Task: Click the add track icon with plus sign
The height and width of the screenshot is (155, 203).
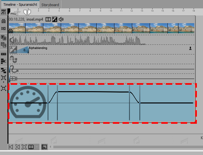Action: 4,38
